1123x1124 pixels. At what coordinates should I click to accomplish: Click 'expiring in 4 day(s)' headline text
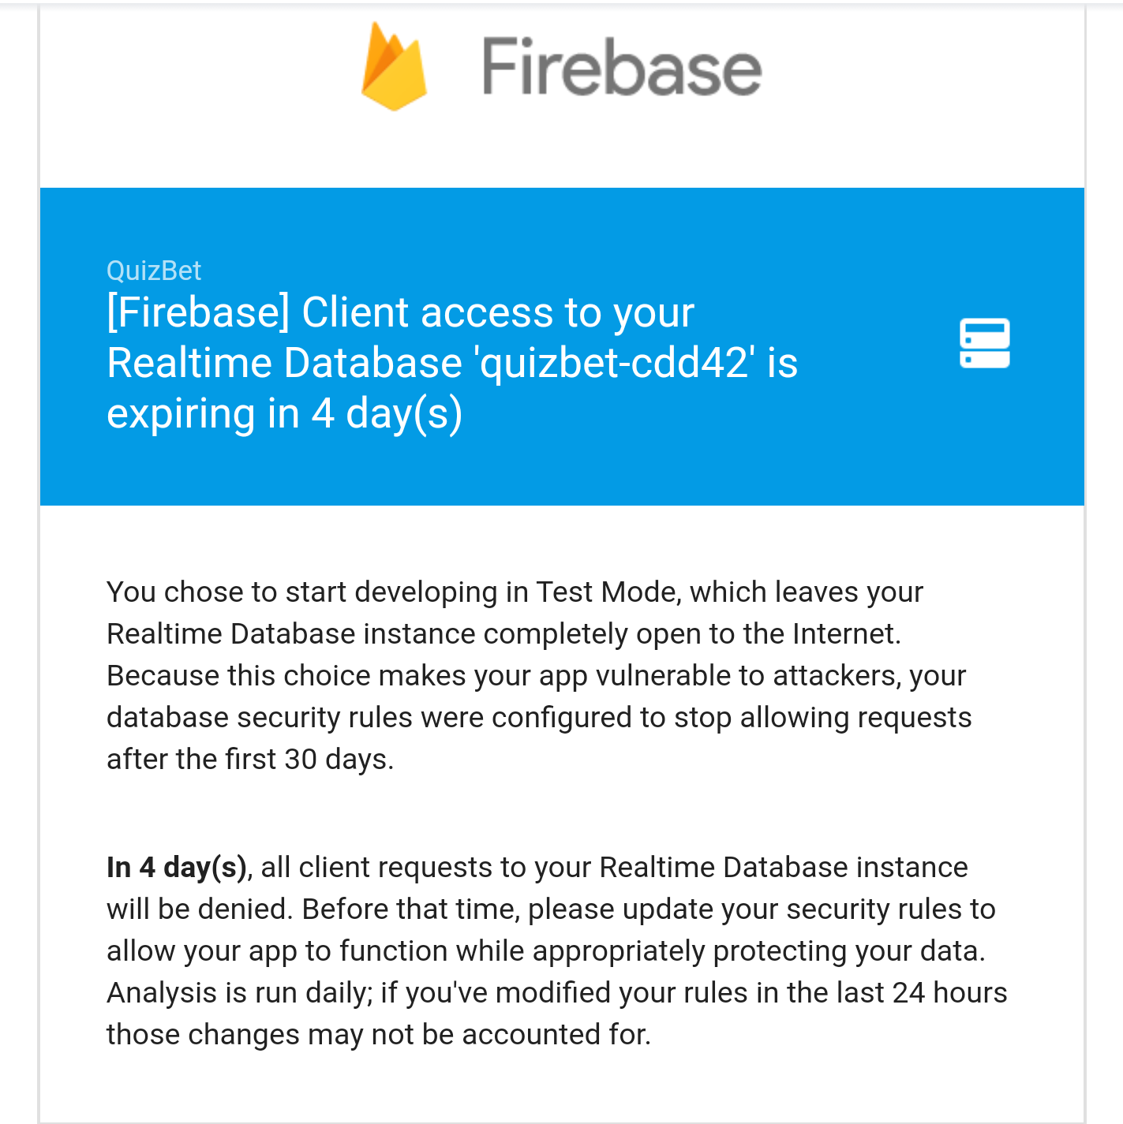(284, 413)
